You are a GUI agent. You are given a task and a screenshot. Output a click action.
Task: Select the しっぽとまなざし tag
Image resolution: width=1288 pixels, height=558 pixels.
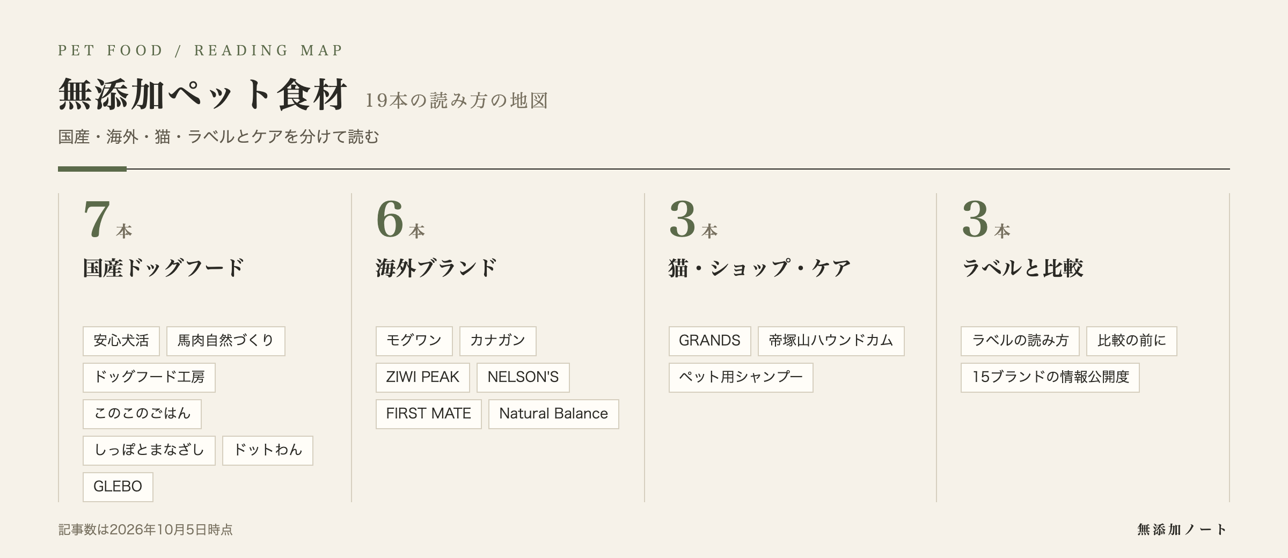(149, 450)
